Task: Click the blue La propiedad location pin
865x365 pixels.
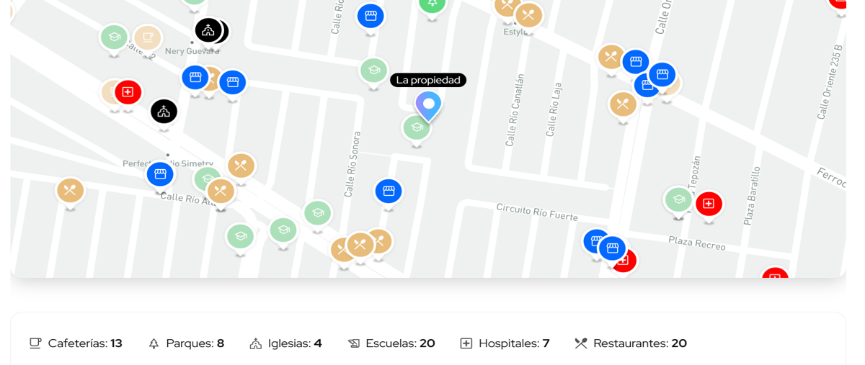Action: 428,106
